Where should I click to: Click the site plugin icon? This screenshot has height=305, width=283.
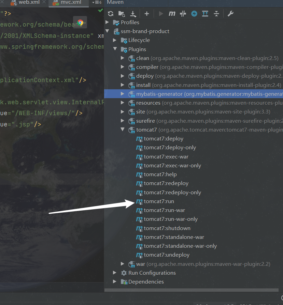tap(131, 112)
